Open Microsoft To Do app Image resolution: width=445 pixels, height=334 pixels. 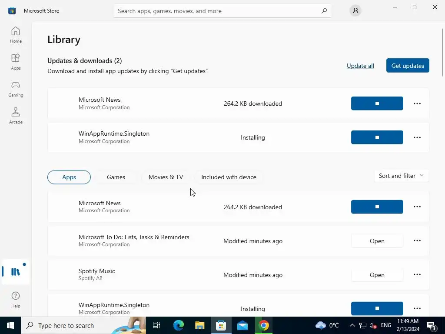click(x=377, y=241)
